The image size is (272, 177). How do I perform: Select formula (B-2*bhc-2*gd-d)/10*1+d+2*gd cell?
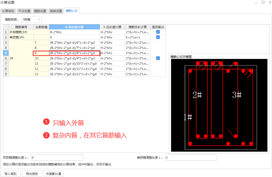(74, 64)
